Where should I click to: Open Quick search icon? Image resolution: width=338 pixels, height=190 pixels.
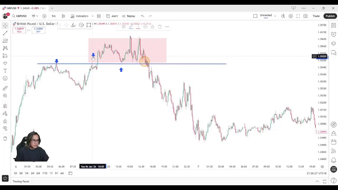click(283, 16)
